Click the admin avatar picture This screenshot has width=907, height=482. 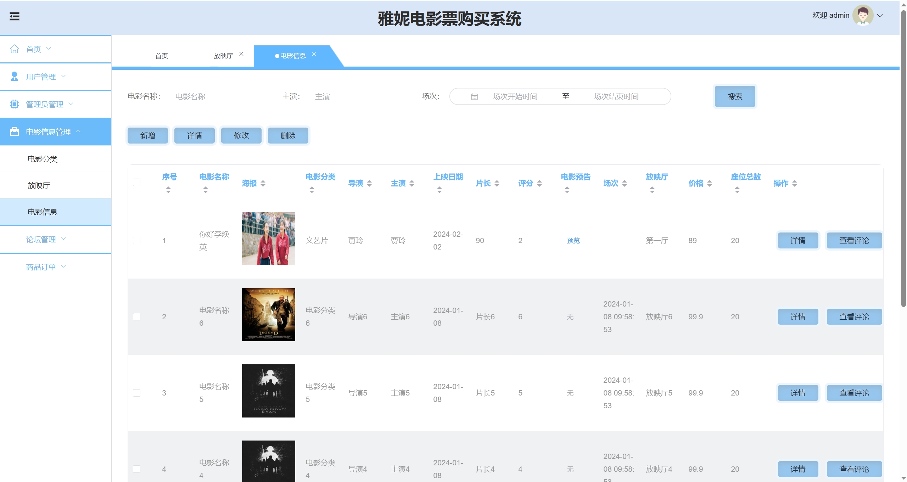[x=862, y=16]
